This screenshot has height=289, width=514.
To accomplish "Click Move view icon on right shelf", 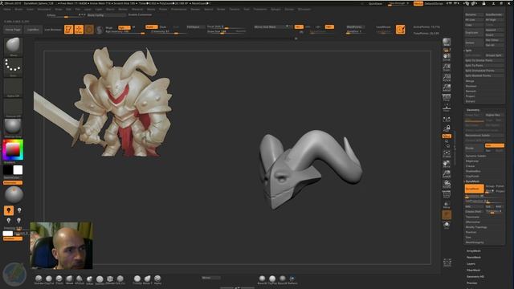I will tap(447, 164).
